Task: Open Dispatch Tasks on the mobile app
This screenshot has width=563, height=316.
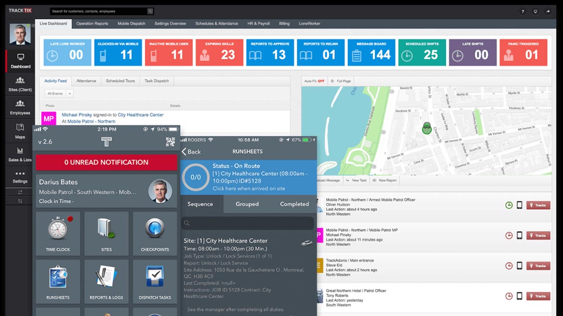Action: click(x=154, y=281)
